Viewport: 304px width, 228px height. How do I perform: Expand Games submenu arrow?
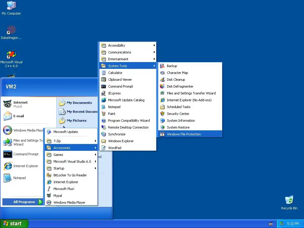pyautogui.click(x=95, y=154)
